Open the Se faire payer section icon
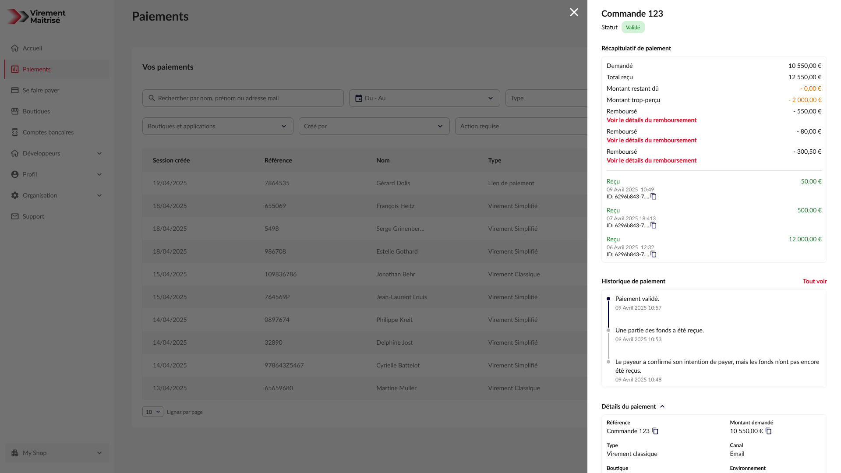Image resolution: width=841 pixels, height=473 pixels. coord(15,90)
